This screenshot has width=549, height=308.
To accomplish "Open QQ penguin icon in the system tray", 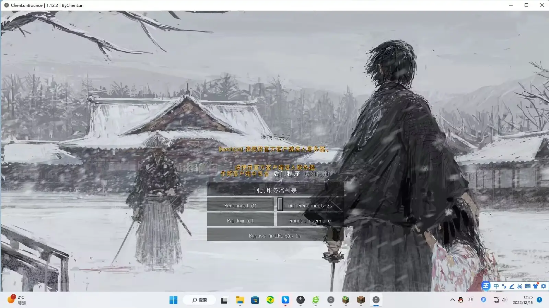I will coord(460,300).
